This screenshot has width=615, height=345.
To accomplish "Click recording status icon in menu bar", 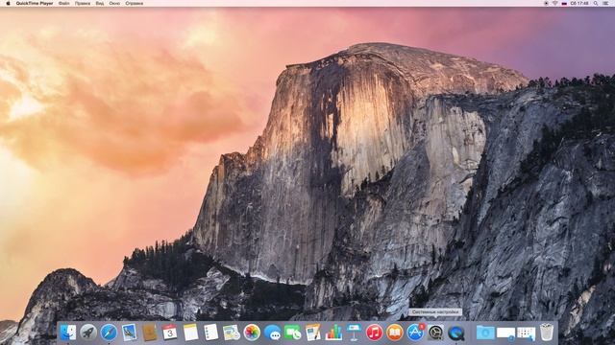I will [x=546, y=3].
